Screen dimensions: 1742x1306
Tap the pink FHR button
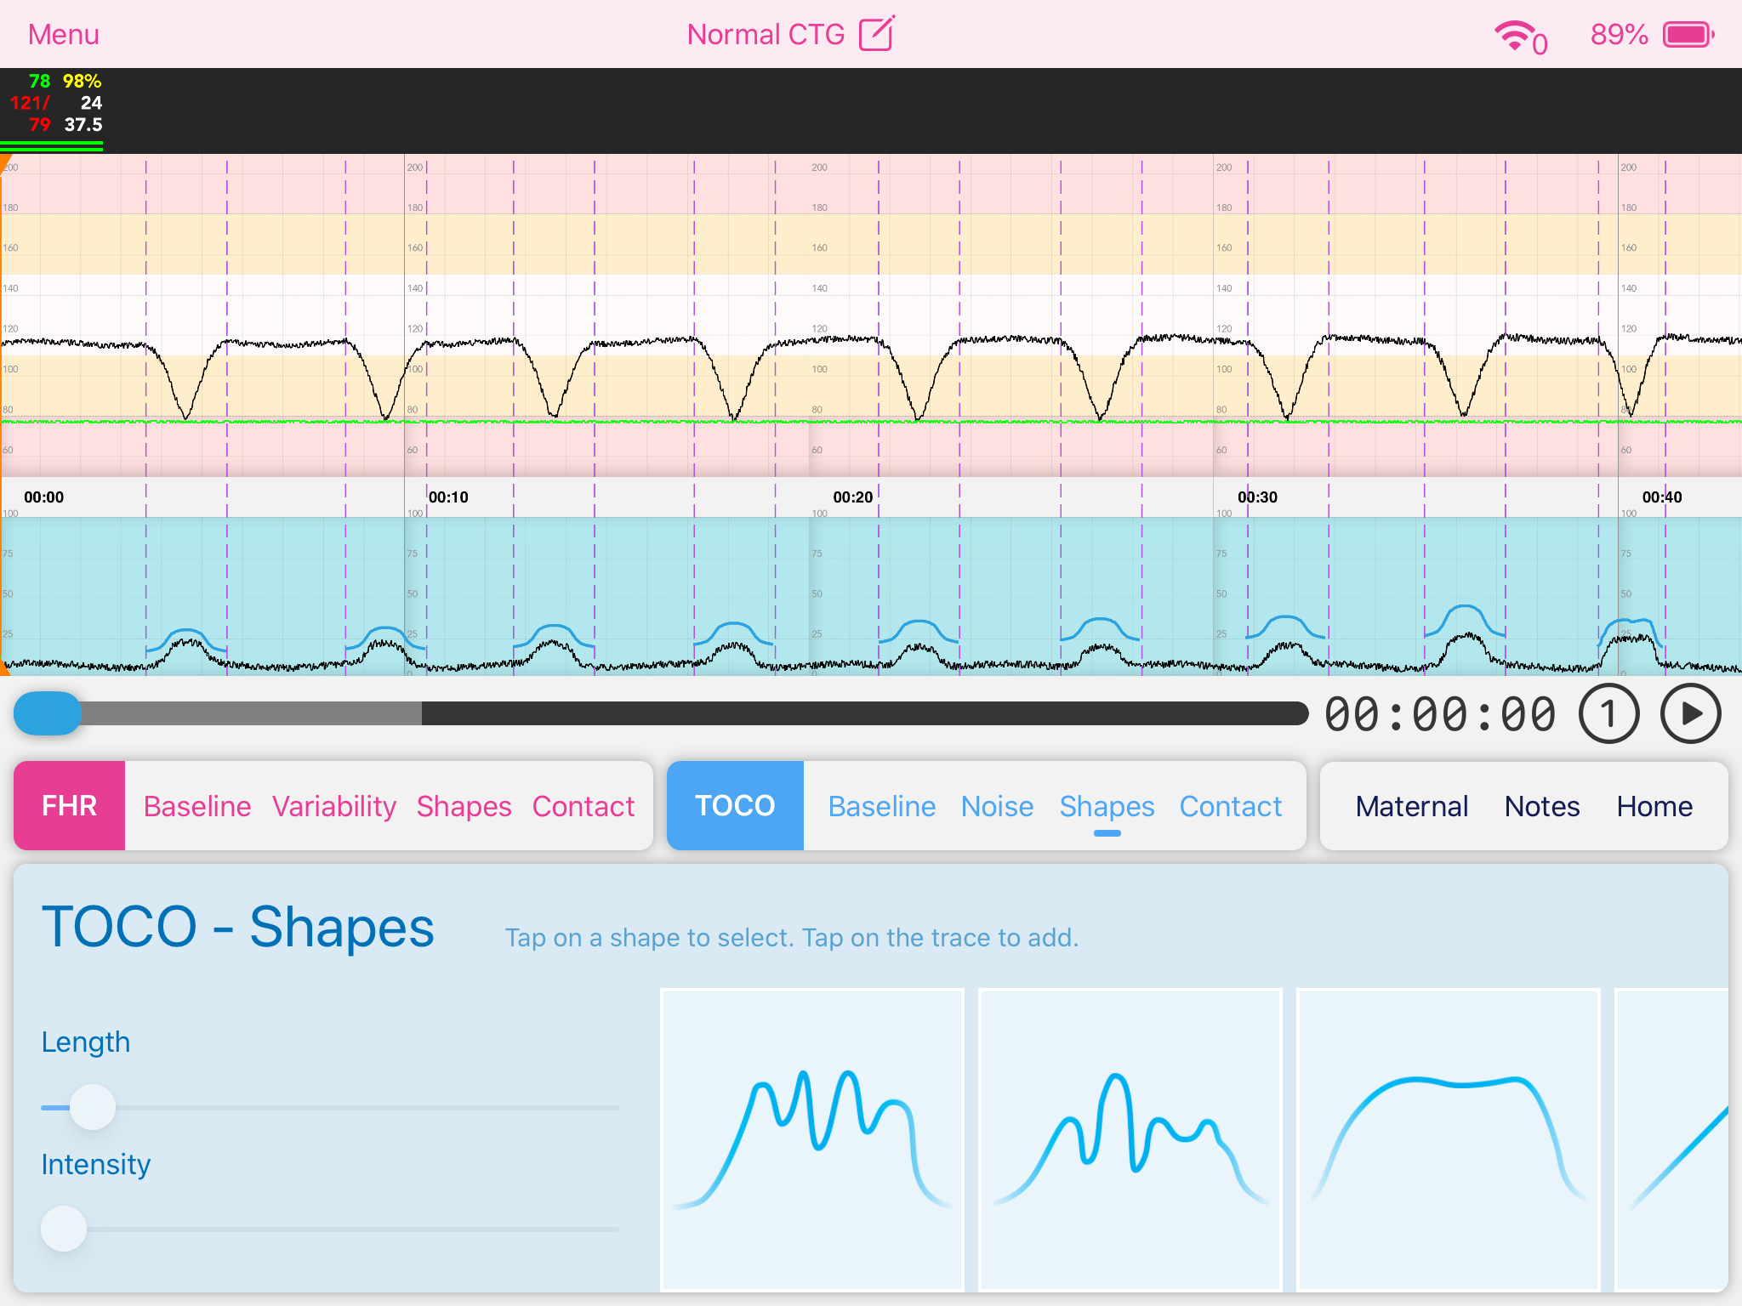pyautogui.click(x=70, y=806)
